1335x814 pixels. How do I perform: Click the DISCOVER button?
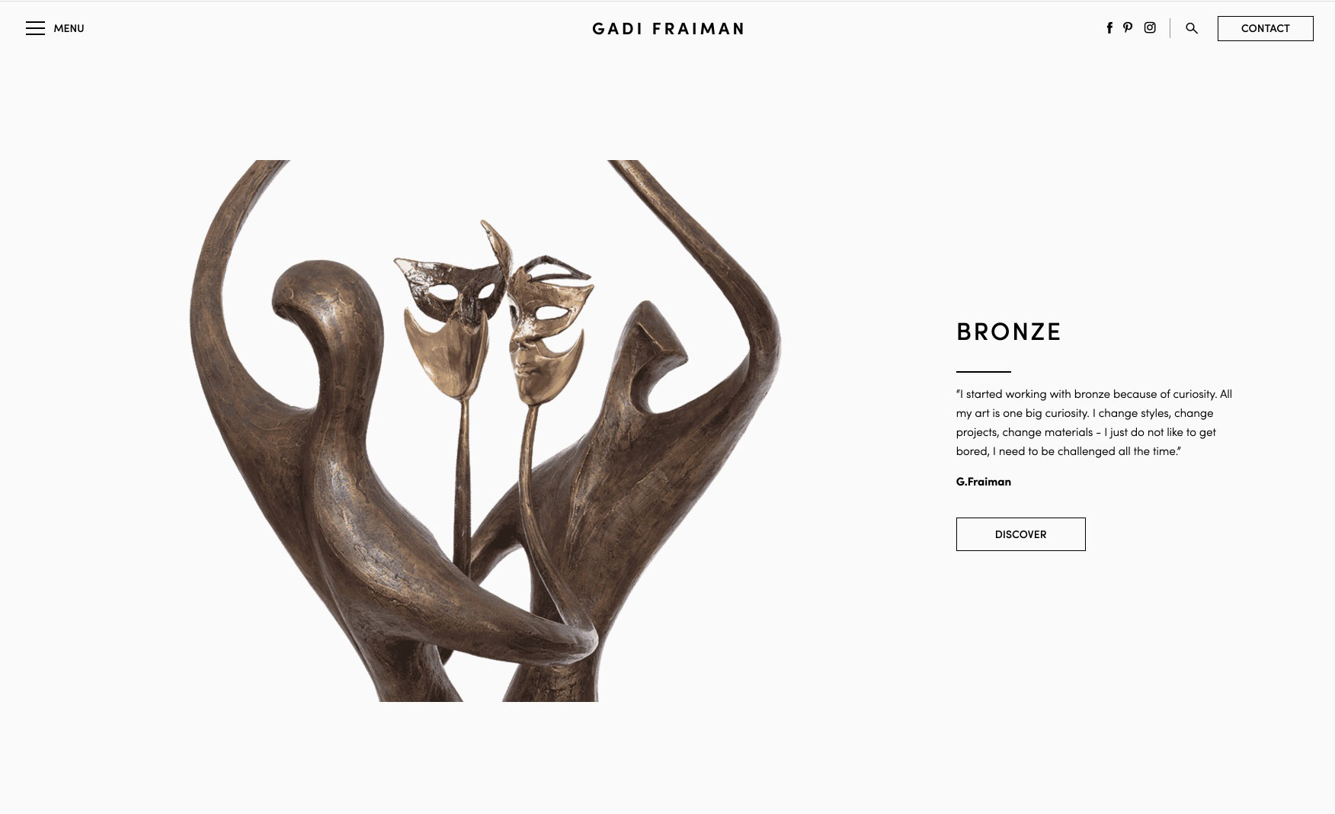1020,534
